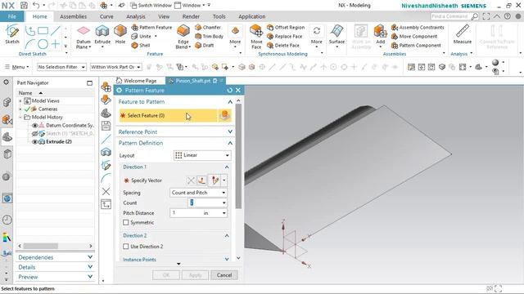Start a new Sketch
524x294 pixels.
click(12, 34)
